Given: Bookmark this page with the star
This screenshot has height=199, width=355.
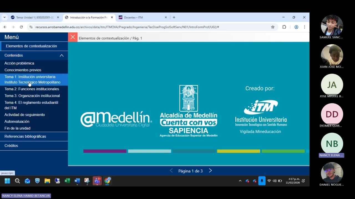Looking at the screenshot, I should (x=273, y=27).
